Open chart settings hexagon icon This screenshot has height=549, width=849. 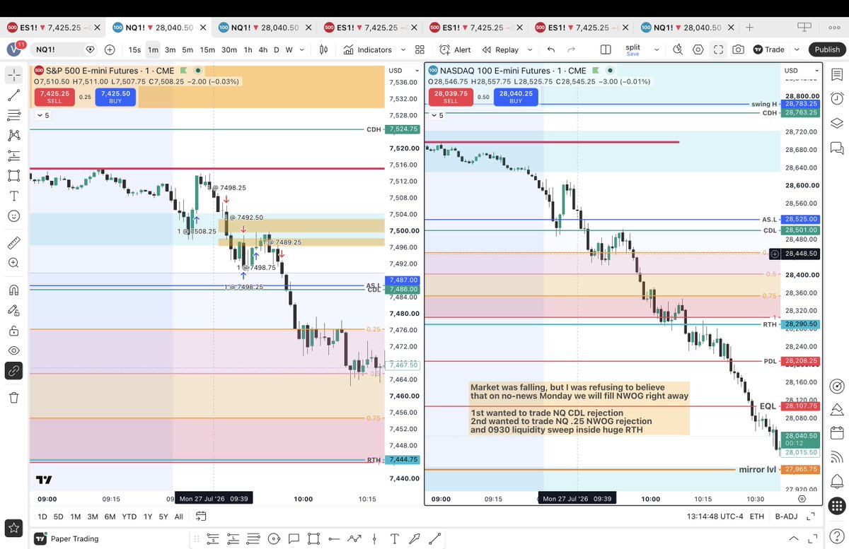tap(698, 49)
